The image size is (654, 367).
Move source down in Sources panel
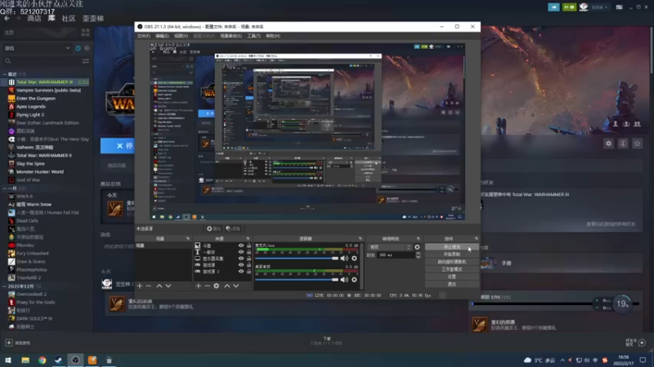(x=236, y=286)
